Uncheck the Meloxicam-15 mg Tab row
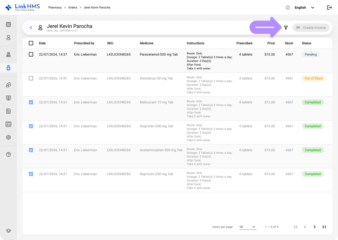 click(x=31, y=102)
